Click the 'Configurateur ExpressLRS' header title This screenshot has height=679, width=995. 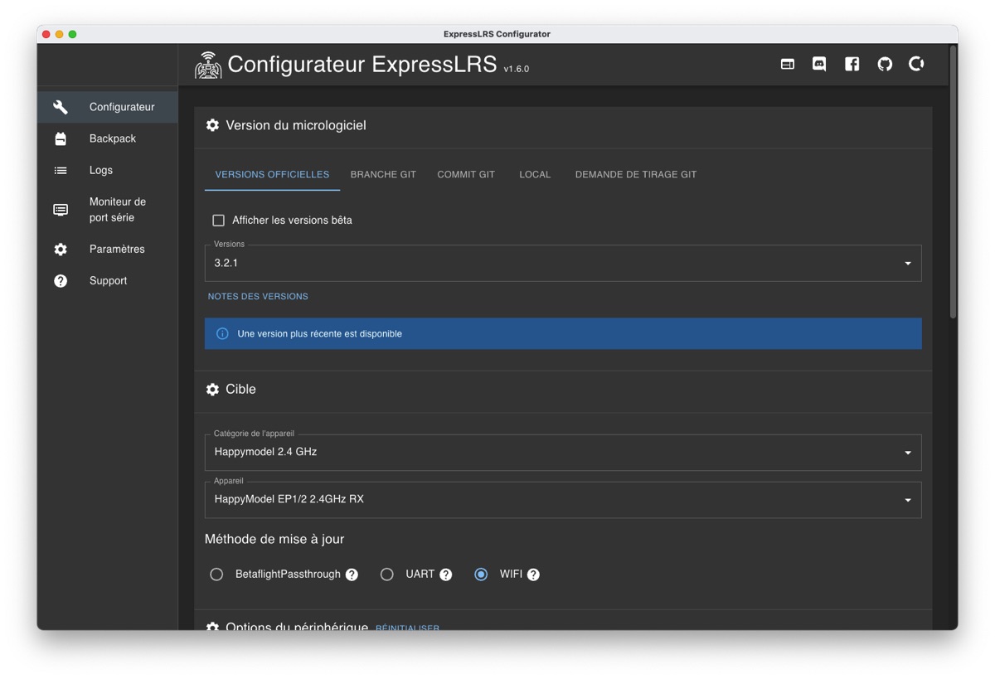tap(362, 64)
